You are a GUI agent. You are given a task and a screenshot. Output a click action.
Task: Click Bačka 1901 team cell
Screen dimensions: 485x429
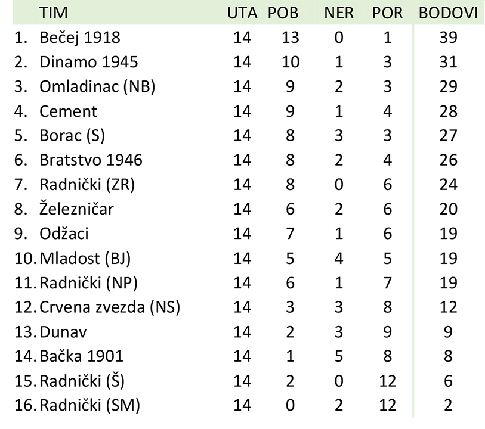pos(81,356)
